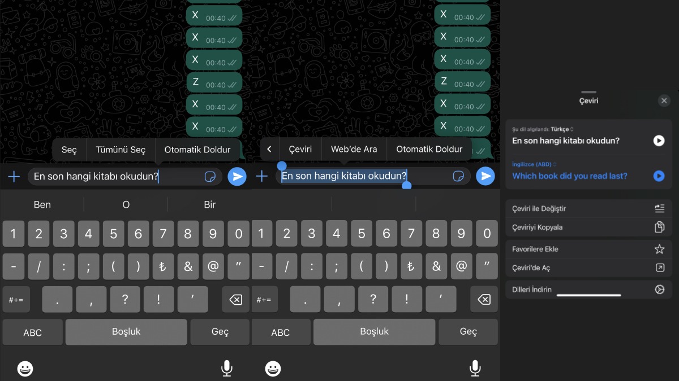Tap Boşluk on the keyboard with Ben suggestion
This screenshot has width=679, height=381.
point(126,332)
